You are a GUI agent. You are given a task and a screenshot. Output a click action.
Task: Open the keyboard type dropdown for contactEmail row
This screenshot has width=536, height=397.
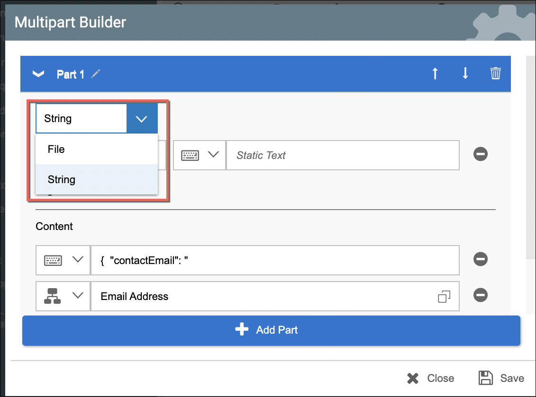(63, 260)
